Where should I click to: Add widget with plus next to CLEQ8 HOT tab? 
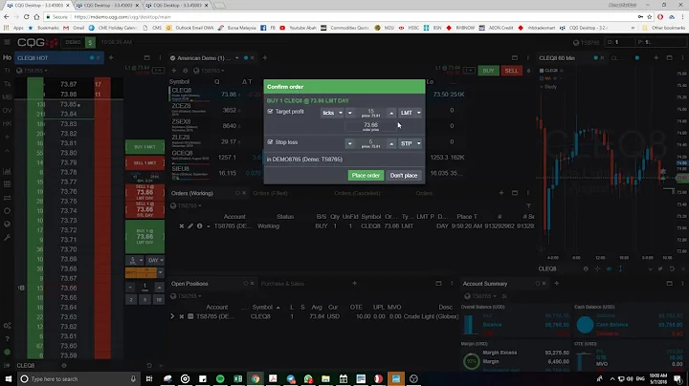point(111,57)
